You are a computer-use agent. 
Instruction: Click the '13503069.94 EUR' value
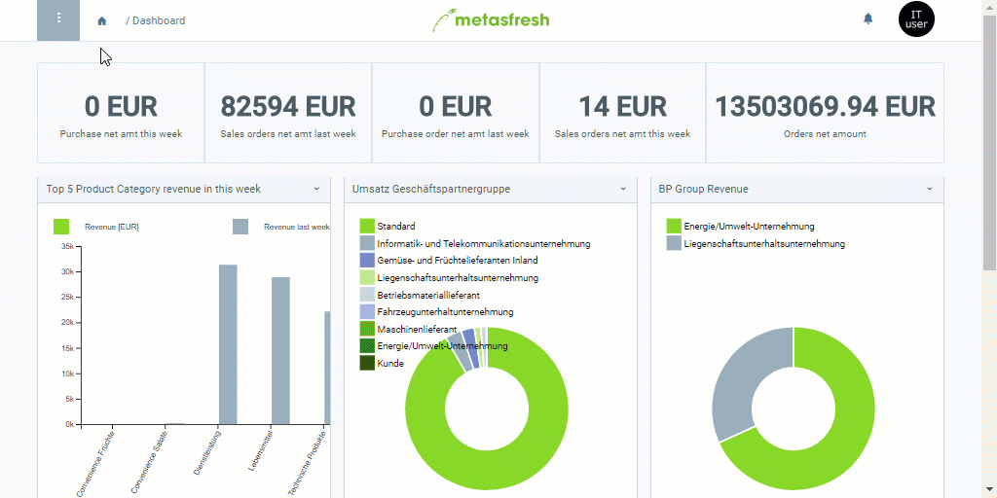826,107
